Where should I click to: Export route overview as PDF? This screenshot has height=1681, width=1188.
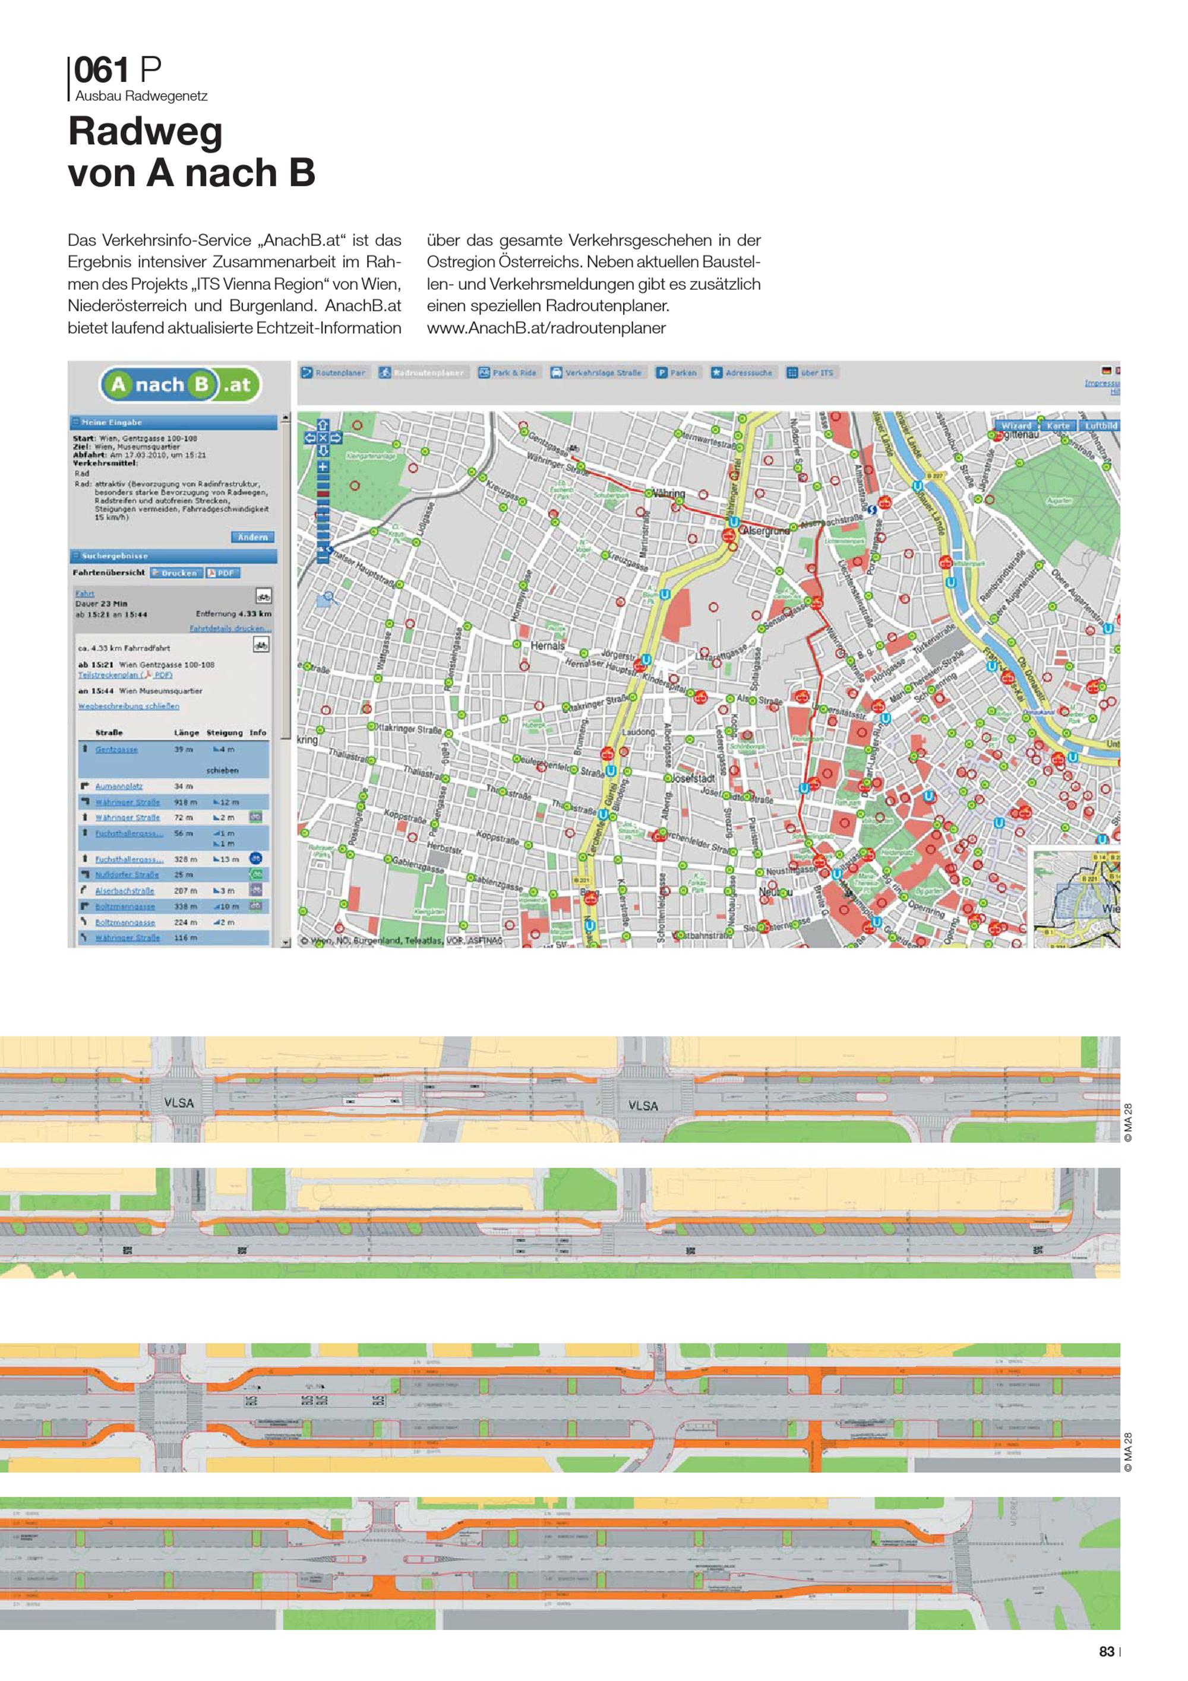point(223,573)
